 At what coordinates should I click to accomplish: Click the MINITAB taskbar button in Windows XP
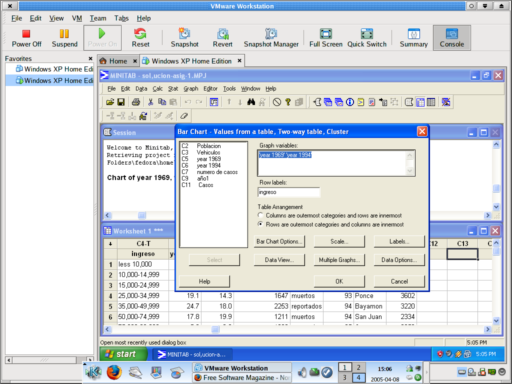point(193,354)
